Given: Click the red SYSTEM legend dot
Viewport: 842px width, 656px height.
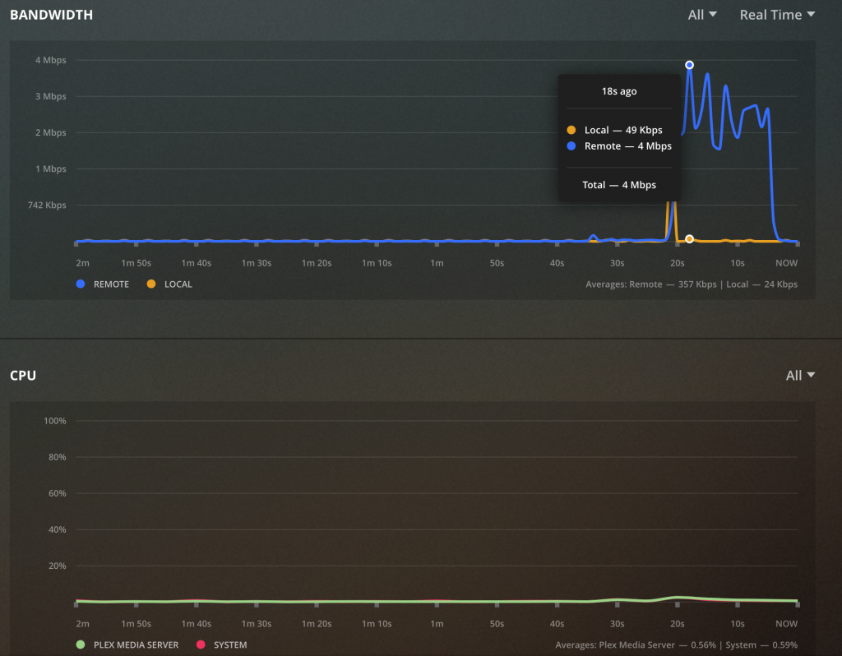Looking at the screenshot, I should (200, 644).
